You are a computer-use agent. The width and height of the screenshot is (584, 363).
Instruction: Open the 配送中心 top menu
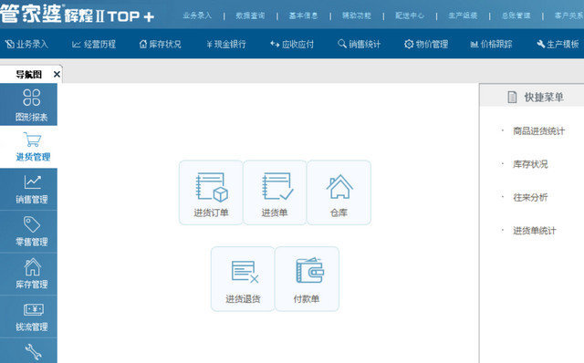(410, 16)
